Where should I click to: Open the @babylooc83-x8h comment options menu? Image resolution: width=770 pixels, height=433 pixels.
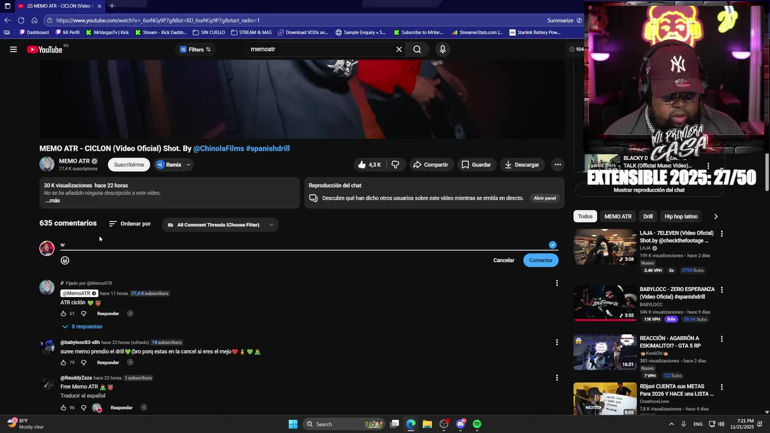pyautogui.click(x=556, y=342)
